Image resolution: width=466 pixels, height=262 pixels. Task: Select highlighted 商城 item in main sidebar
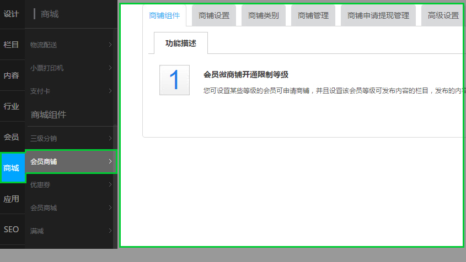pyautogui.click(x=12, y=168)
